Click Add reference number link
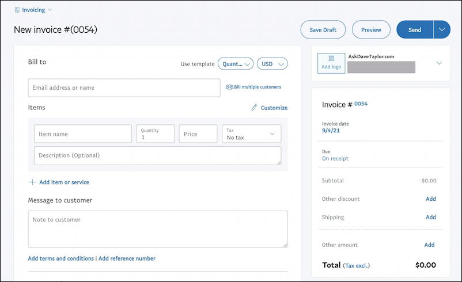The width and height of the screenshot is (462, 282). pos(127,258)
